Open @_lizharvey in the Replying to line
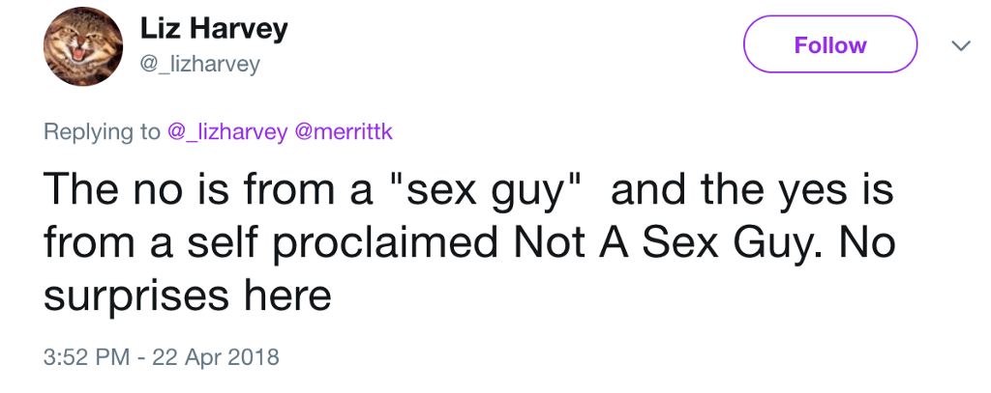This screenshot has height=393, width=991. 226,132
